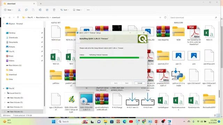Click the Share icon in Explorer toolbar
This screenshot has width=223, height=125.
(x=47, y=10)
